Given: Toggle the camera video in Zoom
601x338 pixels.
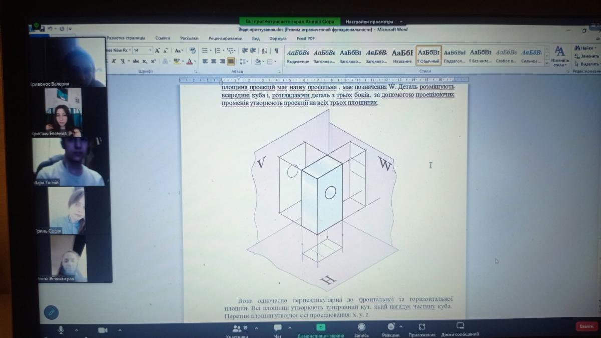Looking at the screenshot, I should click(x=103, y=330).
